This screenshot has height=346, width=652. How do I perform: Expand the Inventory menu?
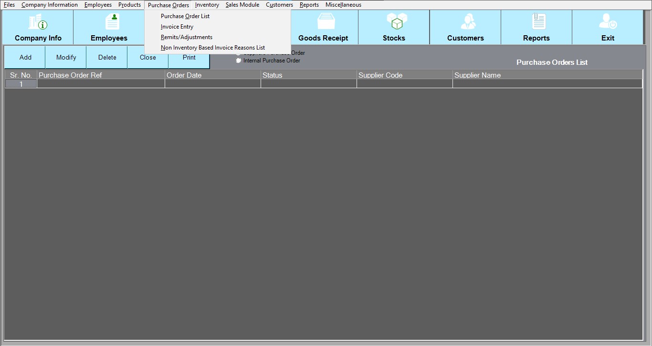(207, 5)
